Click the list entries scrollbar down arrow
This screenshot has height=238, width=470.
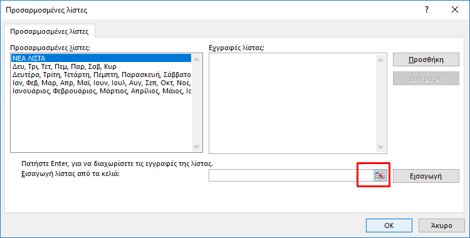pos(380,147)
